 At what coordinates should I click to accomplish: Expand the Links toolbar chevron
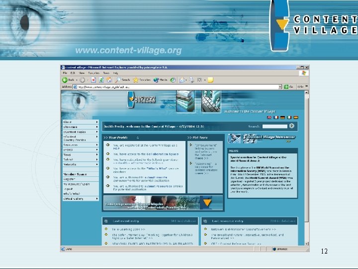coord(306,87)
